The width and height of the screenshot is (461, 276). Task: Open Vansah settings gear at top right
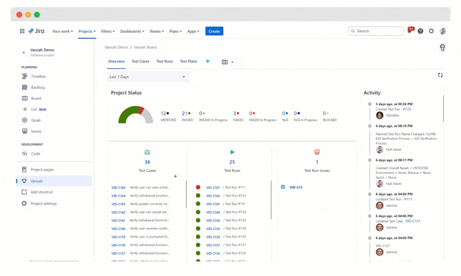click(x=442, y=47)
